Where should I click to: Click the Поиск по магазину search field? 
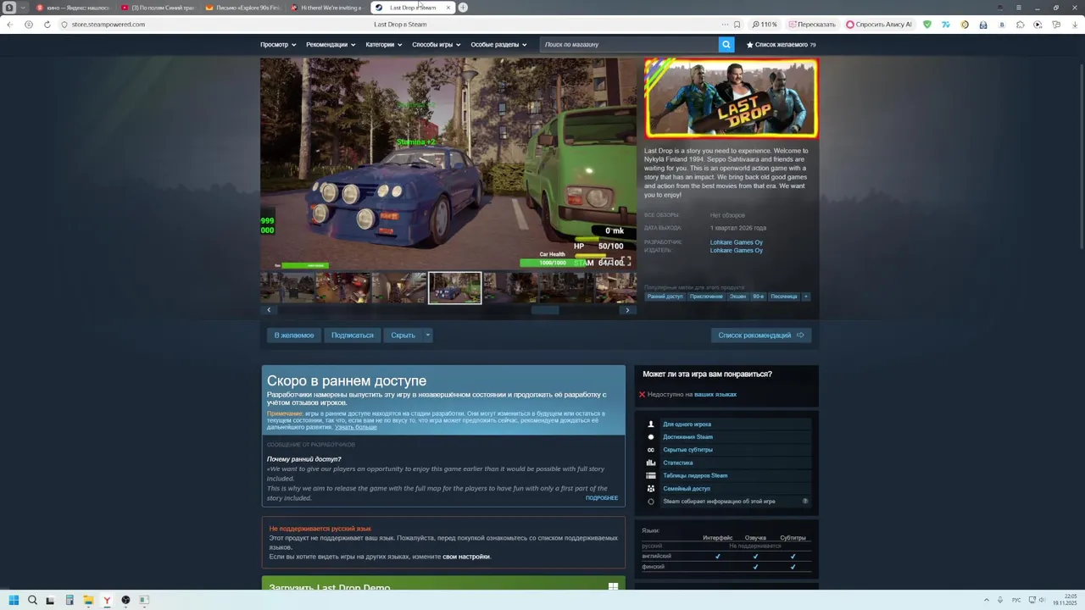(629, 44)
